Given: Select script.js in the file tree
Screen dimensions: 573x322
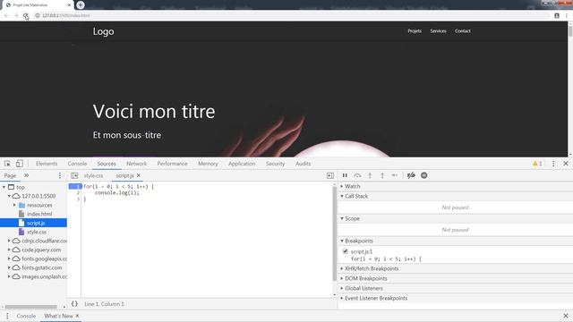Looking at the screenshot, I should pyautogui.click(x=36, y=223).
